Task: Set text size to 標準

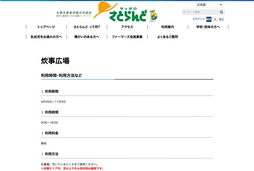Action: point(209,19)
